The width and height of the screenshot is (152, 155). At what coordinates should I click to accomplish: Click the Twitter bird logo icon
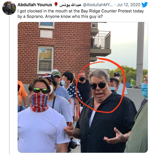tap(144, 5)
